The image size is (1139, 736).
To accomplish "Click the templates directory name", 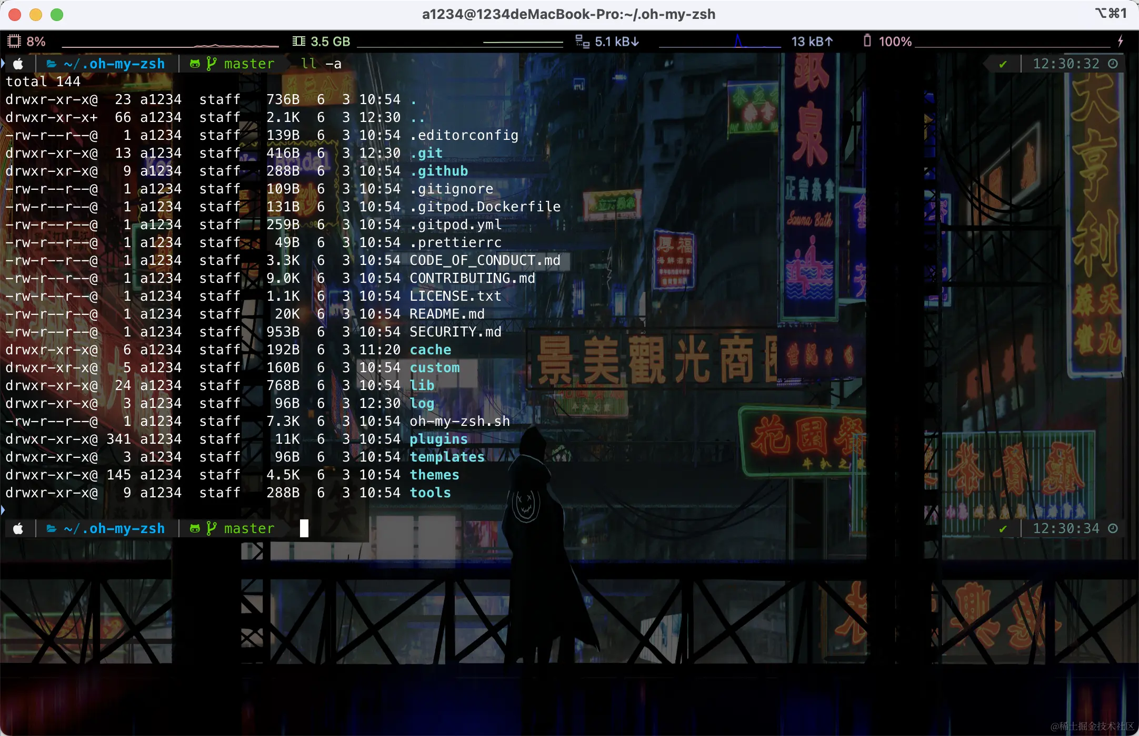I will (447, 457).
